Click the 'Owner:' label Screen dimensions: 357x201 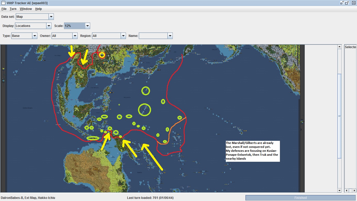45,36
